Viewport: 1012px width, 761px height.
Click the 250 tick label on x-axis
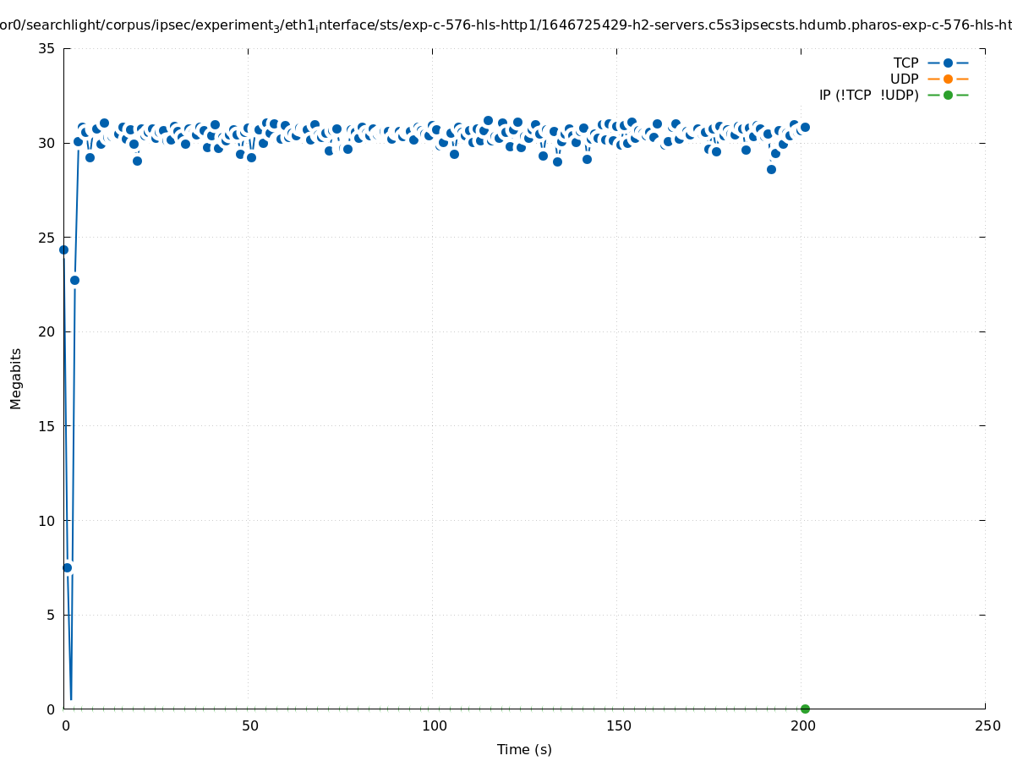pos(987,726)
